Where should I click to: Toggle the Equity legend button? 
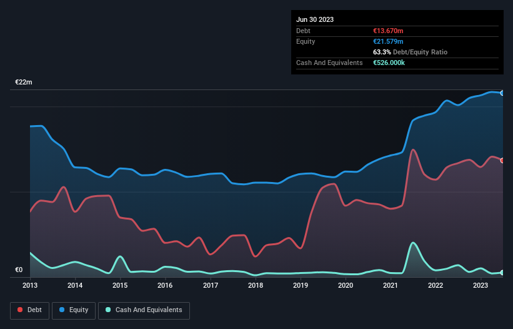(74, 310)
